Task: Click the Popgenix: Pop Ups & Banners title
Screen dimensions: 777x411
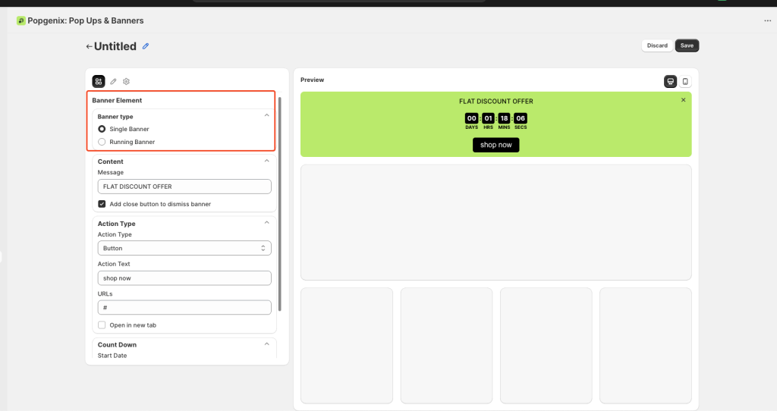Action: point(85,20)
